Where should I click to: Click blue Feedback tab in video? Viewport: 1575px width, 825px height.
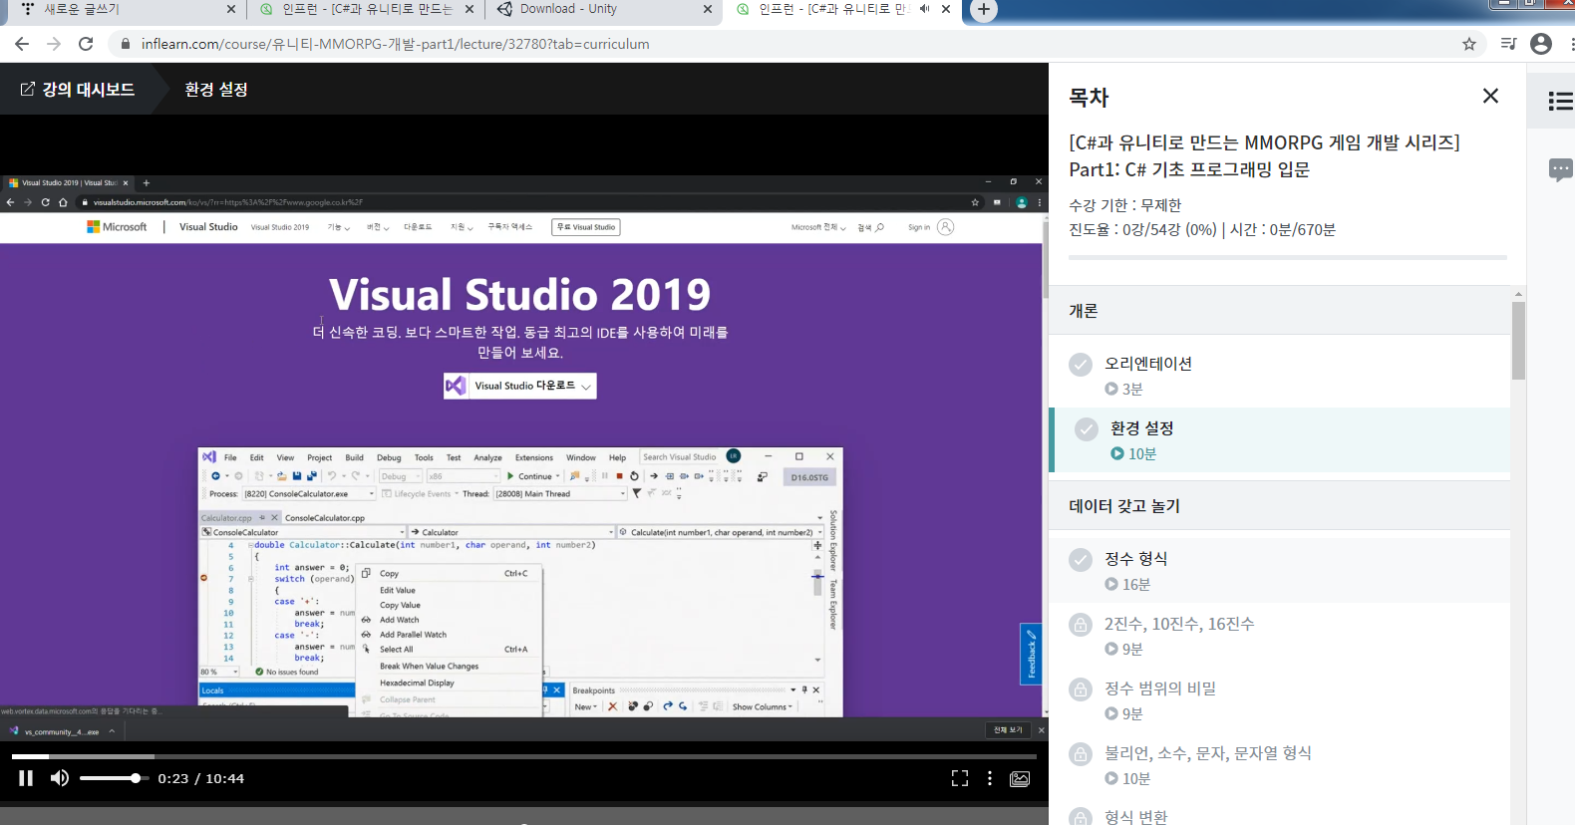pyautogui.click(x=1031, y=654)
